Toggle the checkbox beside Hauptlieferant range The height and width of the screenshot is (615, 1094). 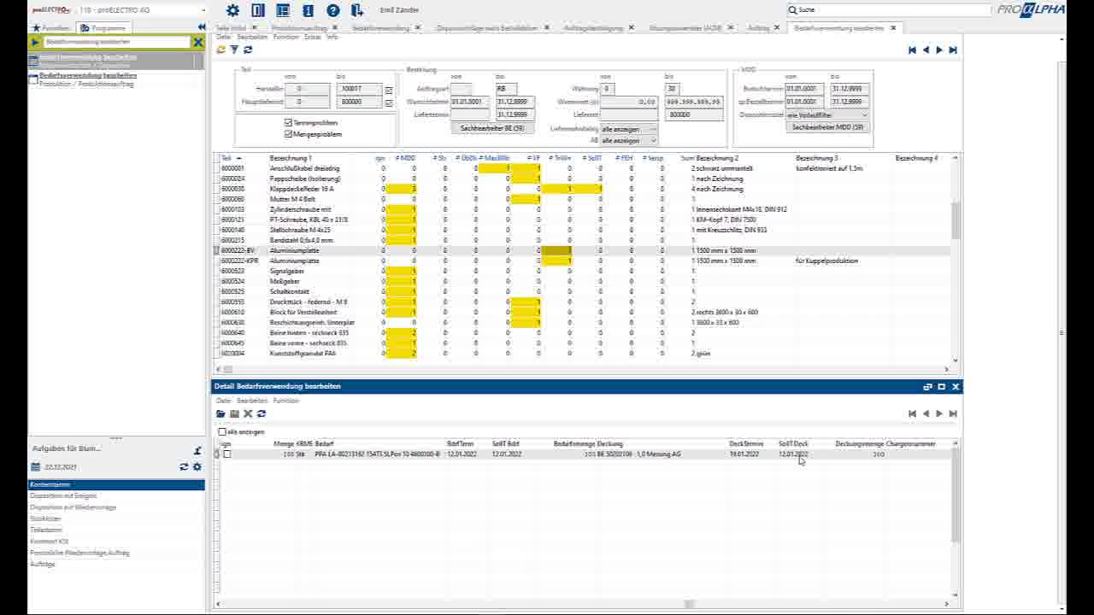pos(389,102)
